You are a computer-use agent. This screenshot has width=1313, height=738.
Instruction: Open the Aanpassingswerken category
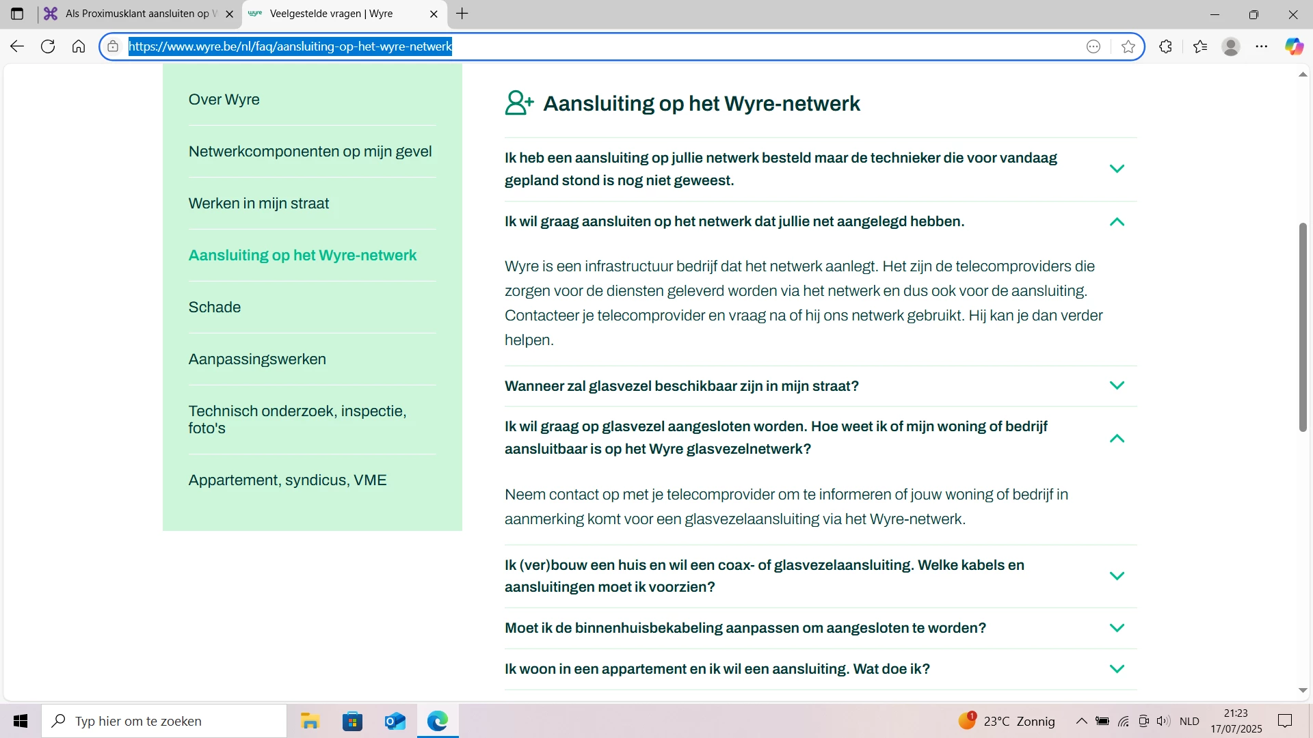(x=257, y=359)
